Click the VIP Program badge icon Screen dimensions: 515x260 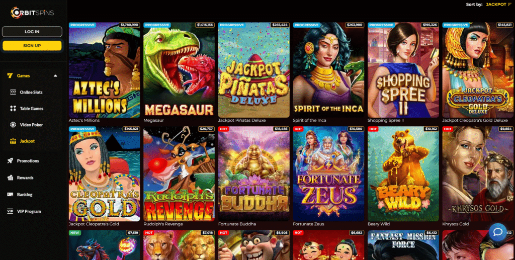[x=10, y=211]
